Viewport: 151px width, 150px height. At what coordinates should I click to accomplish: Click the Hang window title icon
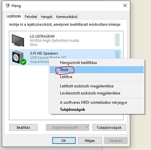(x=7, y=5)
